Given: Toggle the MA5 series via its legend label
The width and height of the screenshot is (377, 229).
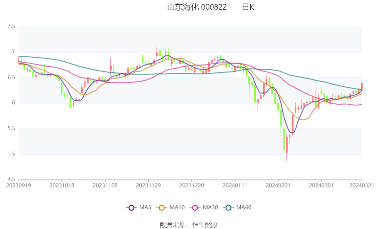Looking at the screenshot, I should [x=145, y=208].
